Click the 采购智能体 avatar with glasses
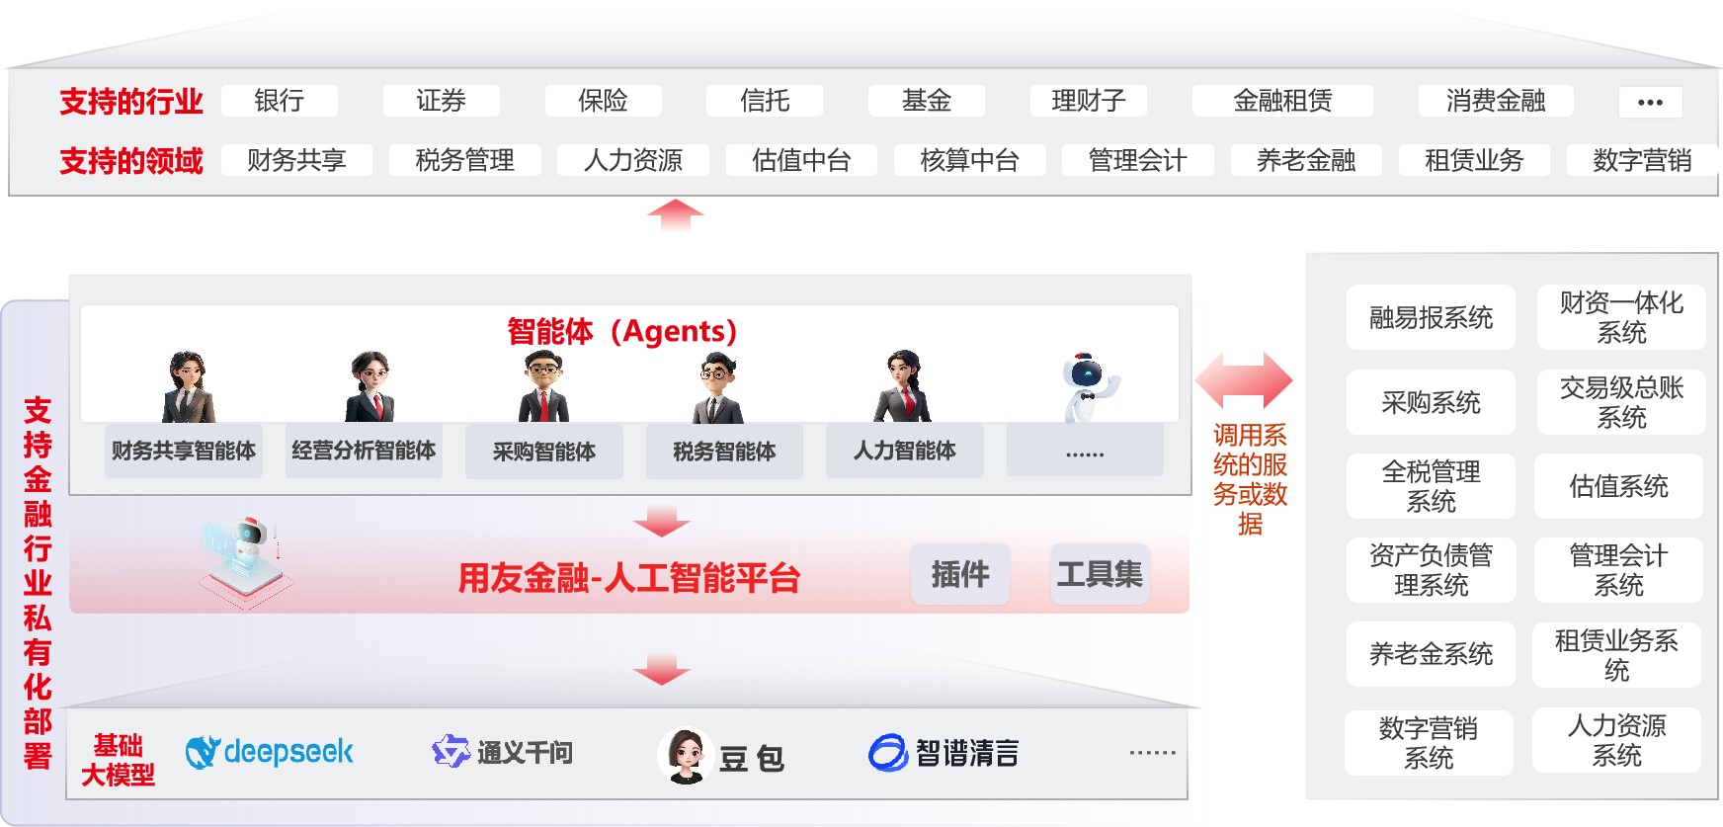The height and width of the screenshot is (827, 1723). (x=543, y=386)
